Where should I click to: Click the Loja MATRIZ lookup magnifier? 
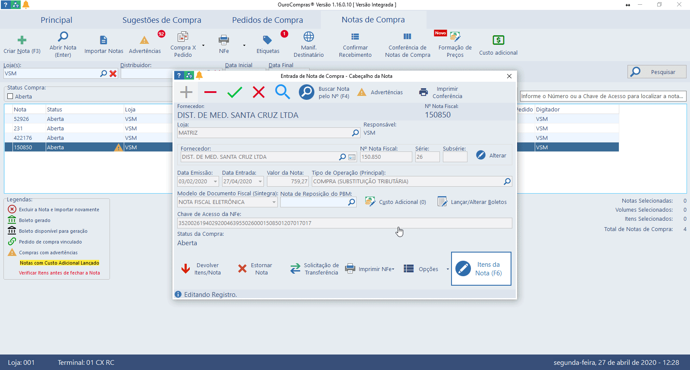(x=355, y=133)
